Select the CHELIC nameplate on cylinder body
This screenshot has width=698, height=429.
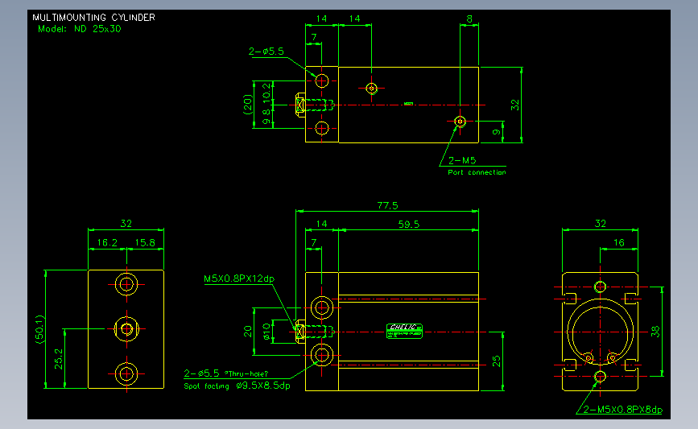(x=404, y=331)
